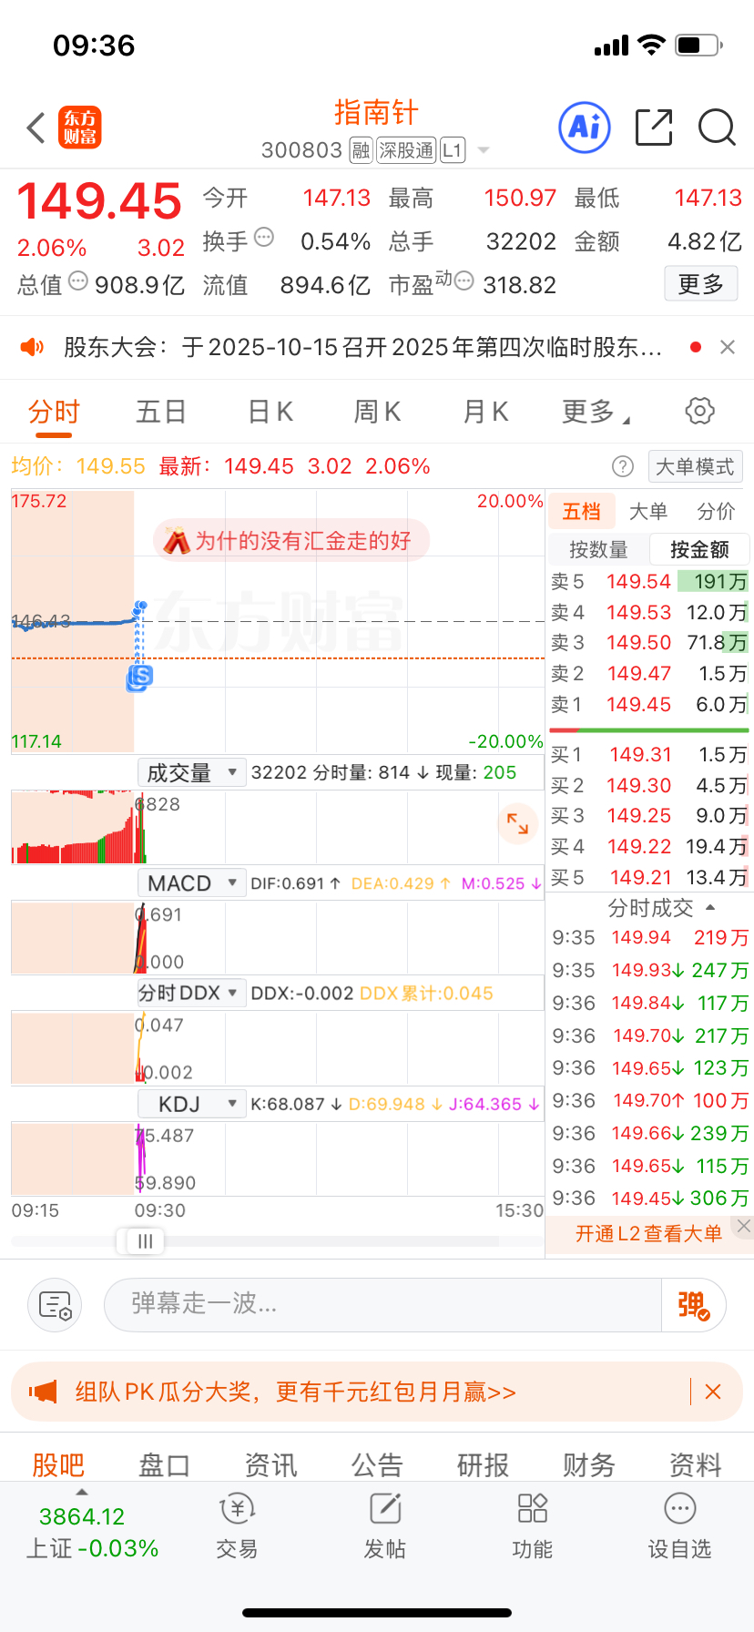
Task: Collapse the 分时成交 list arrow
Action: click(x=710, y=908)
